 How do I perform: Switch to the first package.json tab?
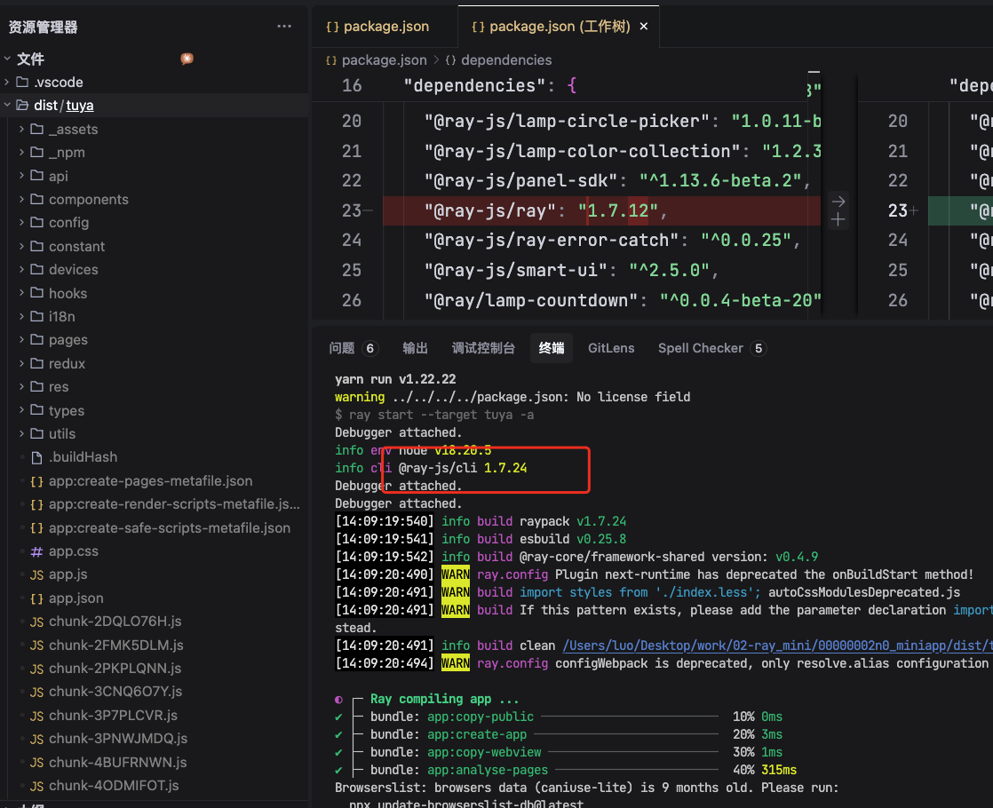(x=384, y=27)
